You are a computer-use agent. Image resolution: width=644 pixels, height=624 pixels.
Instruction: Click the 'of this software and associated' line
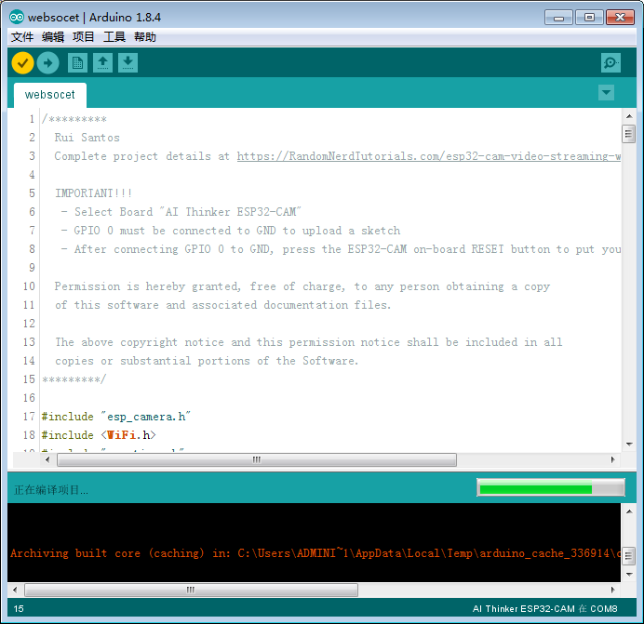coord(223,305)
